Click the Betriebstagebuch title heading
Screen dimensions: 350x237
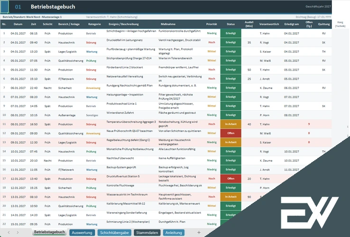coord(53,7)
